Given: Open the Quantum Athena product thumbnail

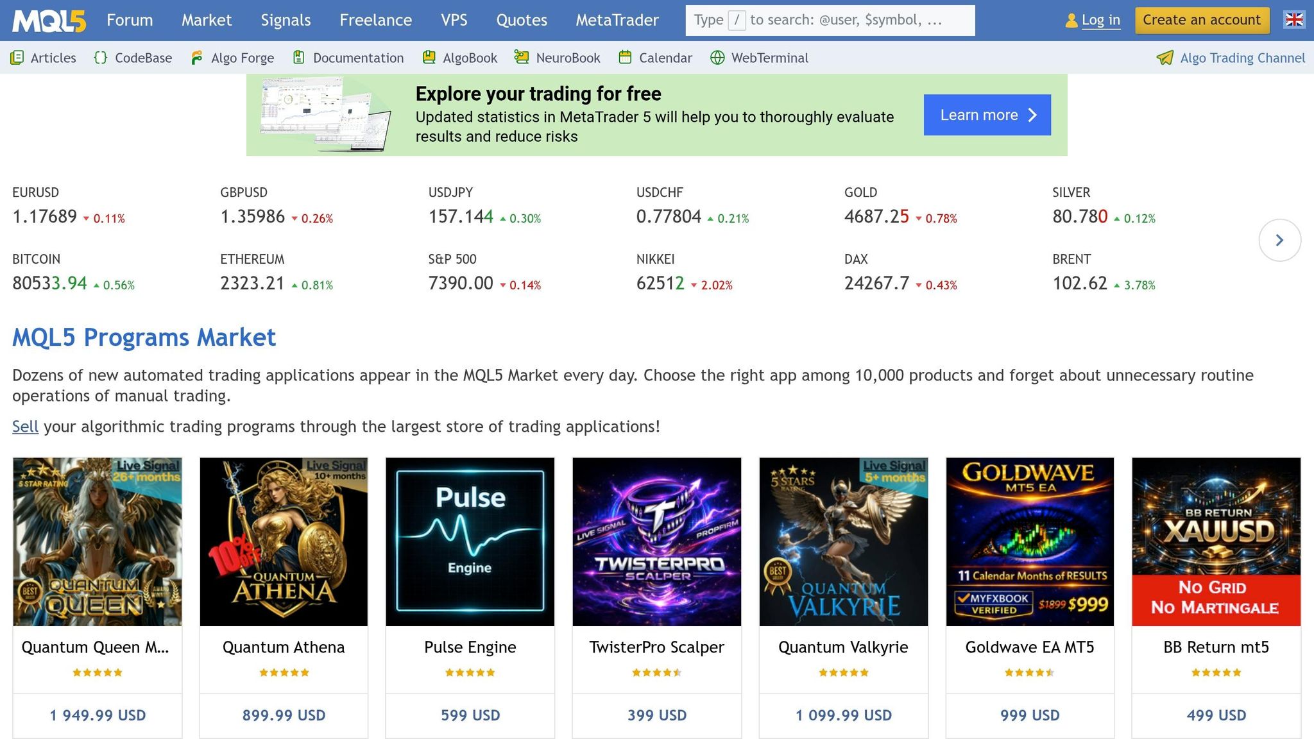Looking at the screenshot, I should click(284, 541).
